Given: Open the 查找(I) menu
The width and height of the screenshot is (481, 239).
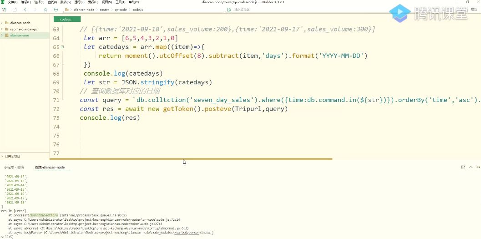Looking at the screenshot, I should pyautogui.click(x=52, y=2).
